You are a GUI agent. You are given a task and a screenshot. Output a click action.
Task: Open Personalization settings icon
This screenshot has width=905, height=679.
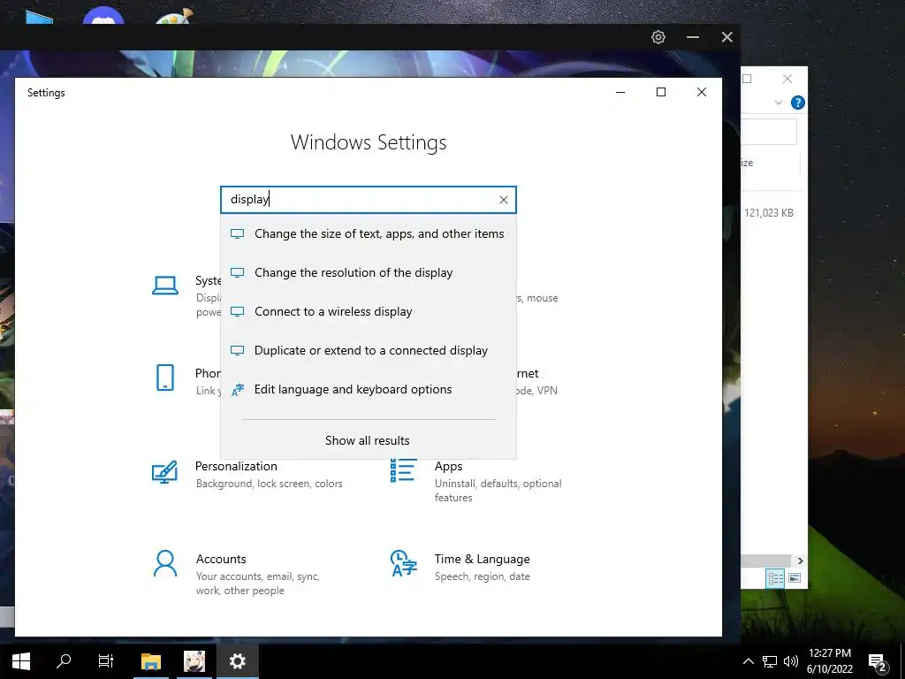[164, 472]
